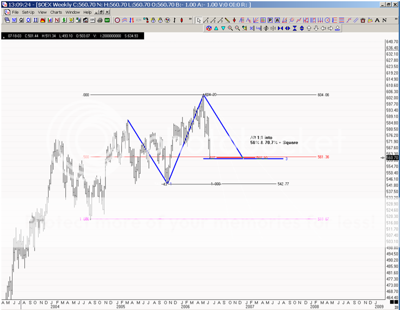
Task: Select the colored grid tool
Action: click(x=263, y=20)
